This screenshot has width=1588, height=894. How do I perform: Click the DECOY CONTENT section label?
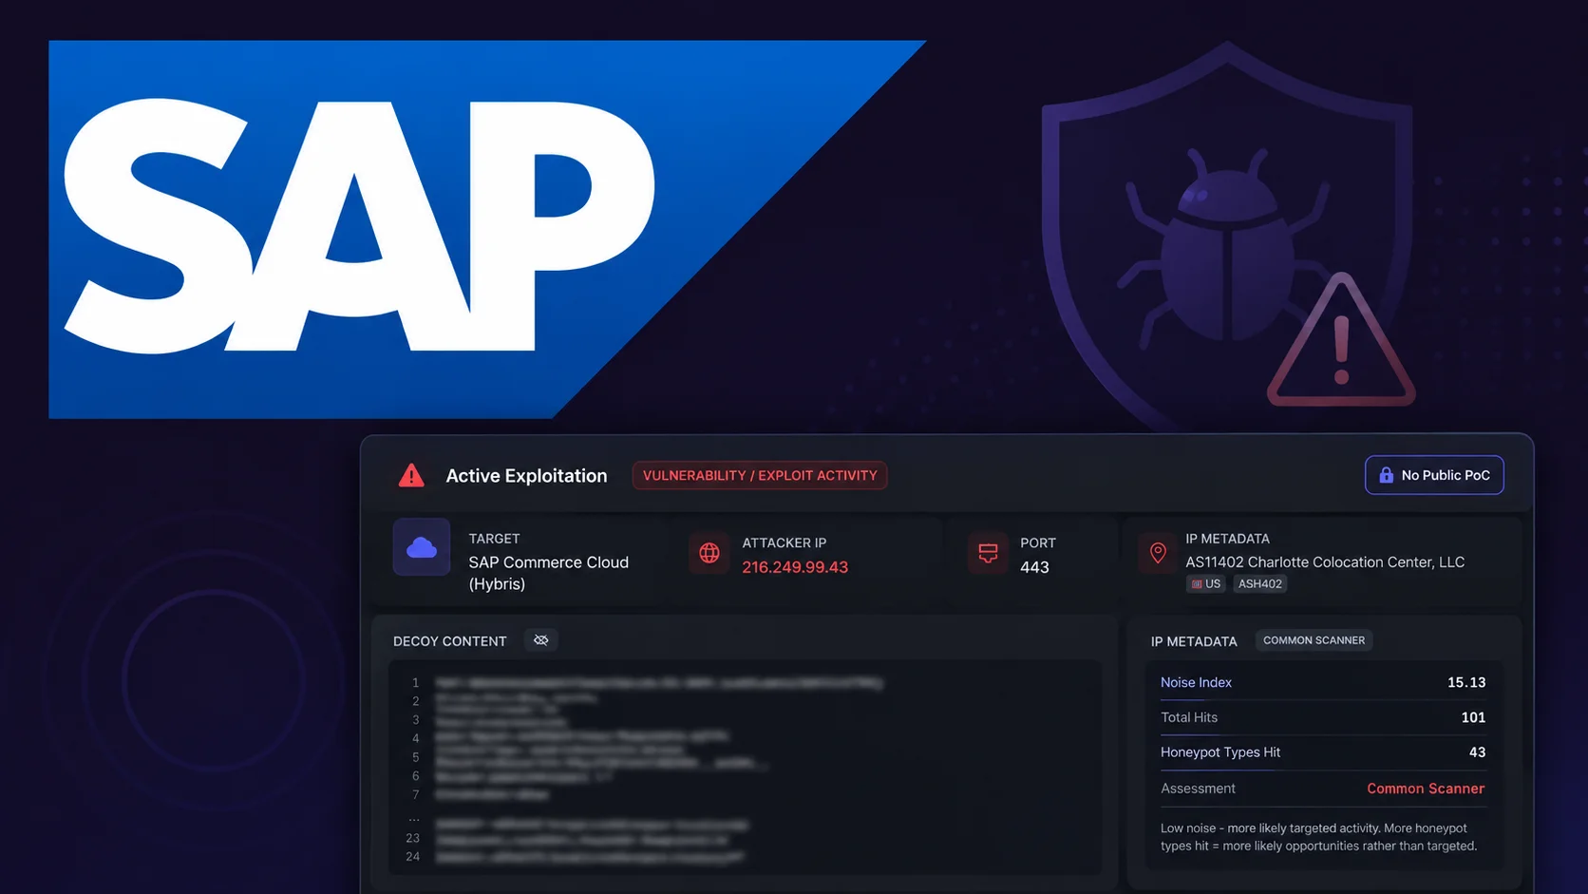click(450, 641)
